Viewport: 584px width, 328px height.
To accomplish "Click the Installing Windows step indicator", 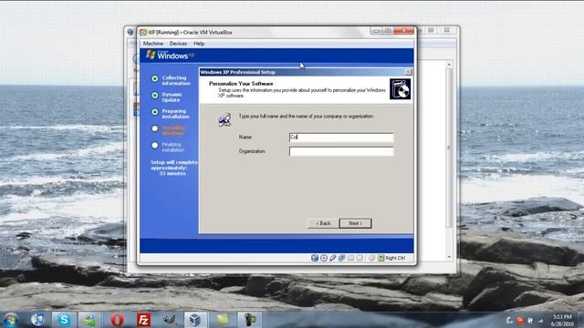I will click(x=154, y=128).
